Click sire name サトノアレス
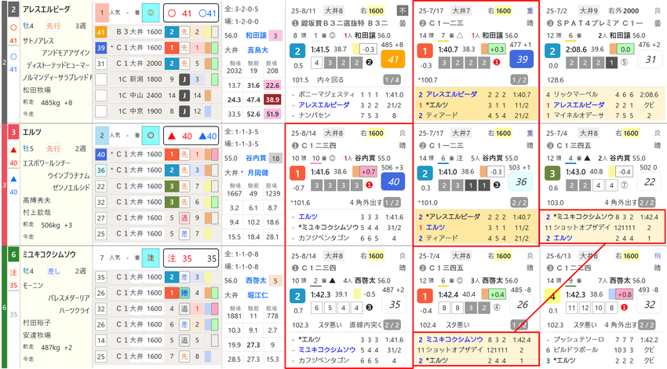The image size is (667, 369). point(38,41)
